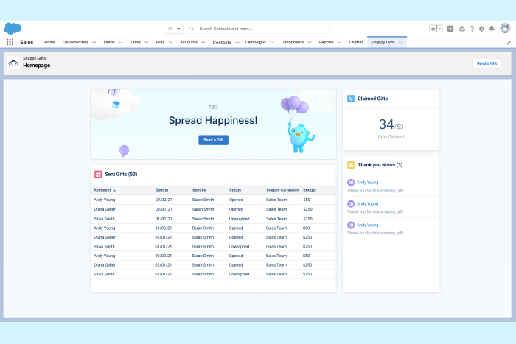This screenshot has width=516, height=344.
Task: Sort by the Recipient column header
Action: click(x=105, y=190)
